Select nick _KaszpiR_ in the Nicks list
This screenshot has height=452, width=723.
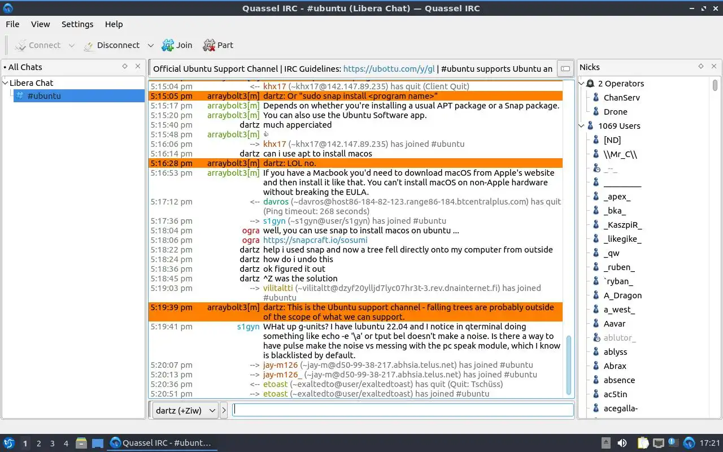(x=622, y=224)
